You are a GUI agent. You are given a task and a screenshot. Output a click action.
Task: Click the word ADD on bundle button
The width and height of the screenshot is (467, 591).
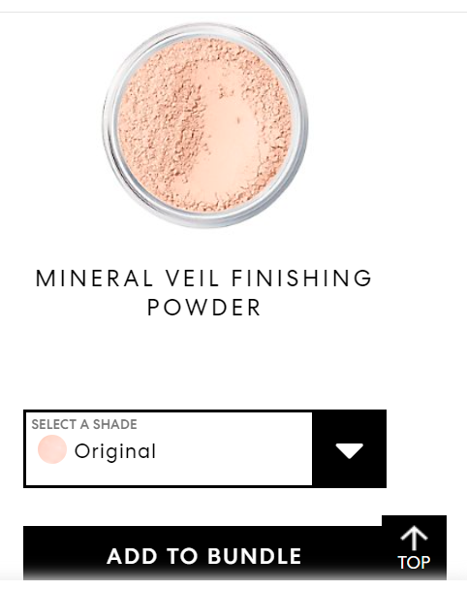click(132, 556)
